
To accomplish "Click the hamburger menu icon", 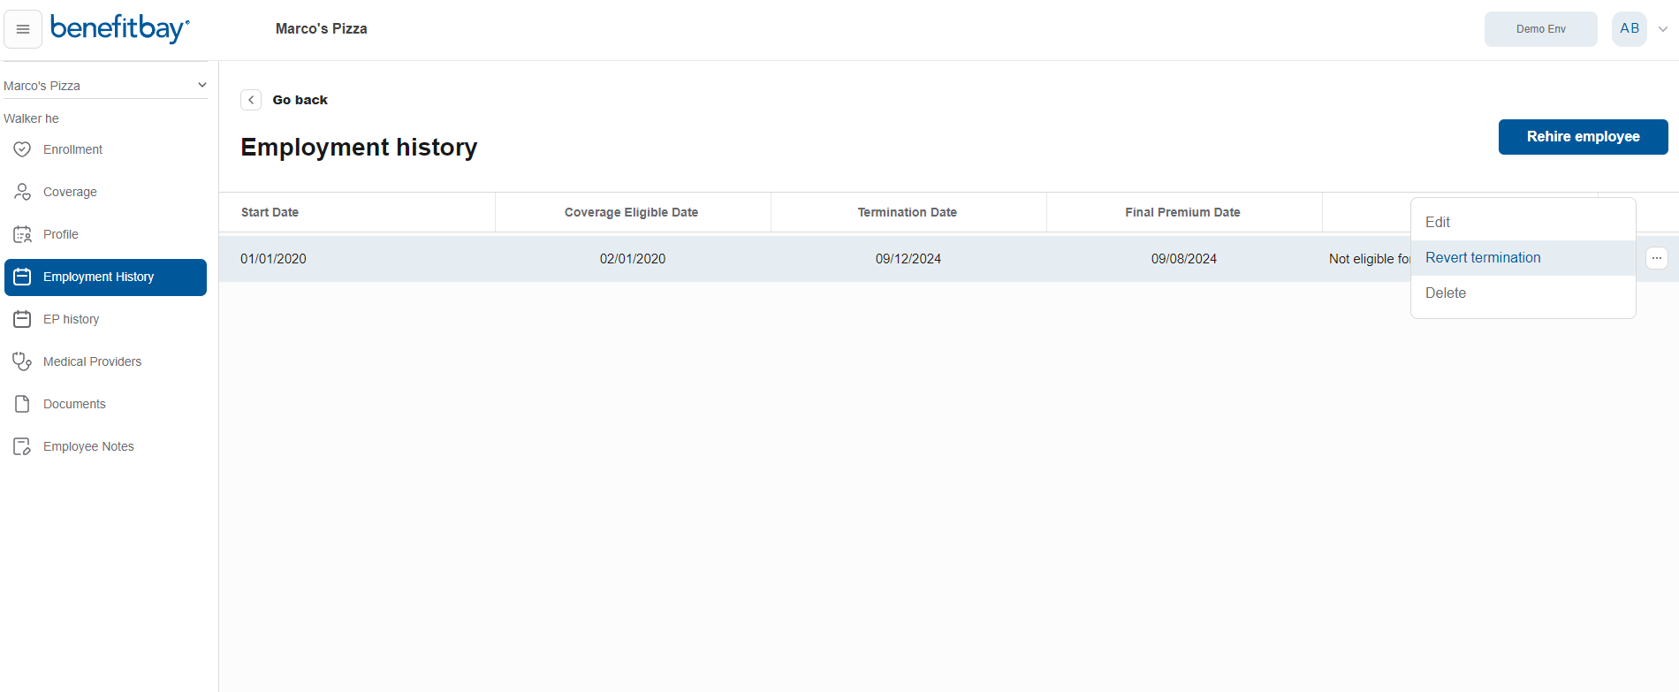I will click(x=23, y=29).
